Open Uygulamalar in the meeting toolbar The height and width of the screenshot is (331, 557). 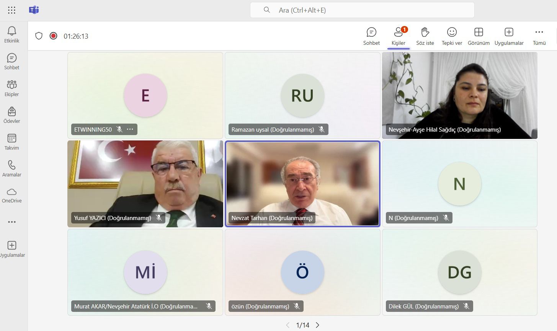point(509,36)
